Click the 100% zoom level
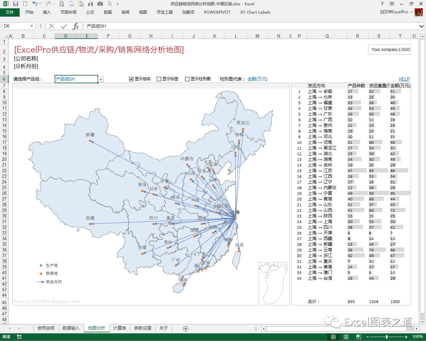This screenshot has width=426, height=341. (x=418, y=337)
